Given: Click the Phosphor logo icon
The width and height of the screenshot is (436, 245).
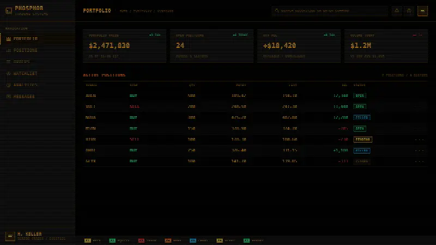Looking at the screenshot, I should [x=9, y=10].
